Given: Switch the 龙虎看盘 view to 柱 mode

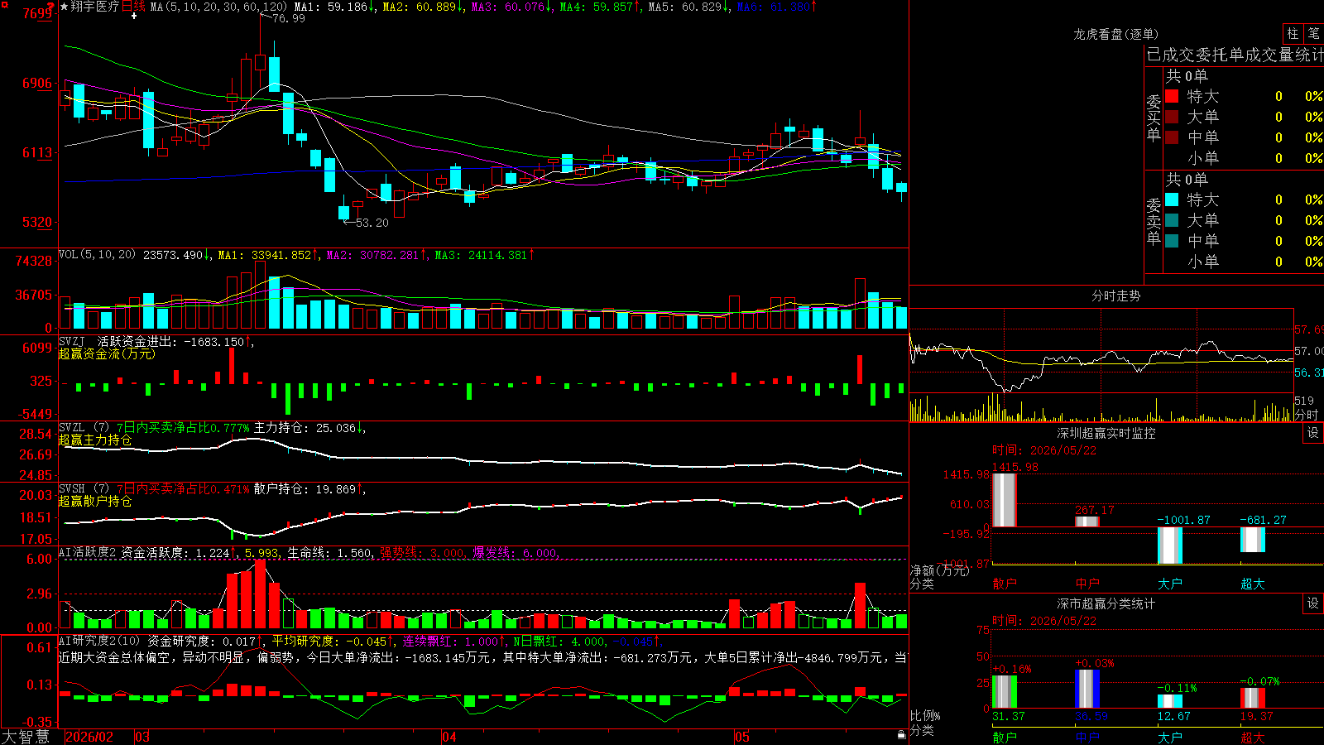Looking at the screenshot, I should [1293, 33].
